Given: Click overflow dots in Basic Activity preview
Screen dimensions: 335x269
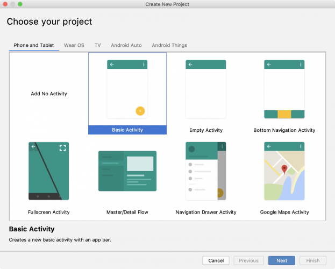Looking at the screenshot, I should (144, 65).
